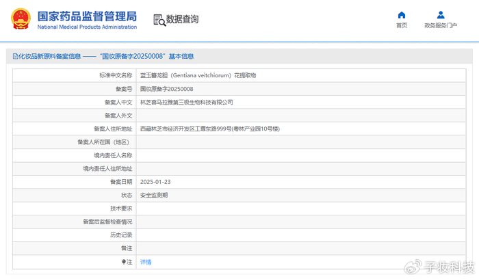Click the 备案人住所地址 address value
Image resolution: width=479 pixels, height=279 pixels.
(x=210, y=129)
